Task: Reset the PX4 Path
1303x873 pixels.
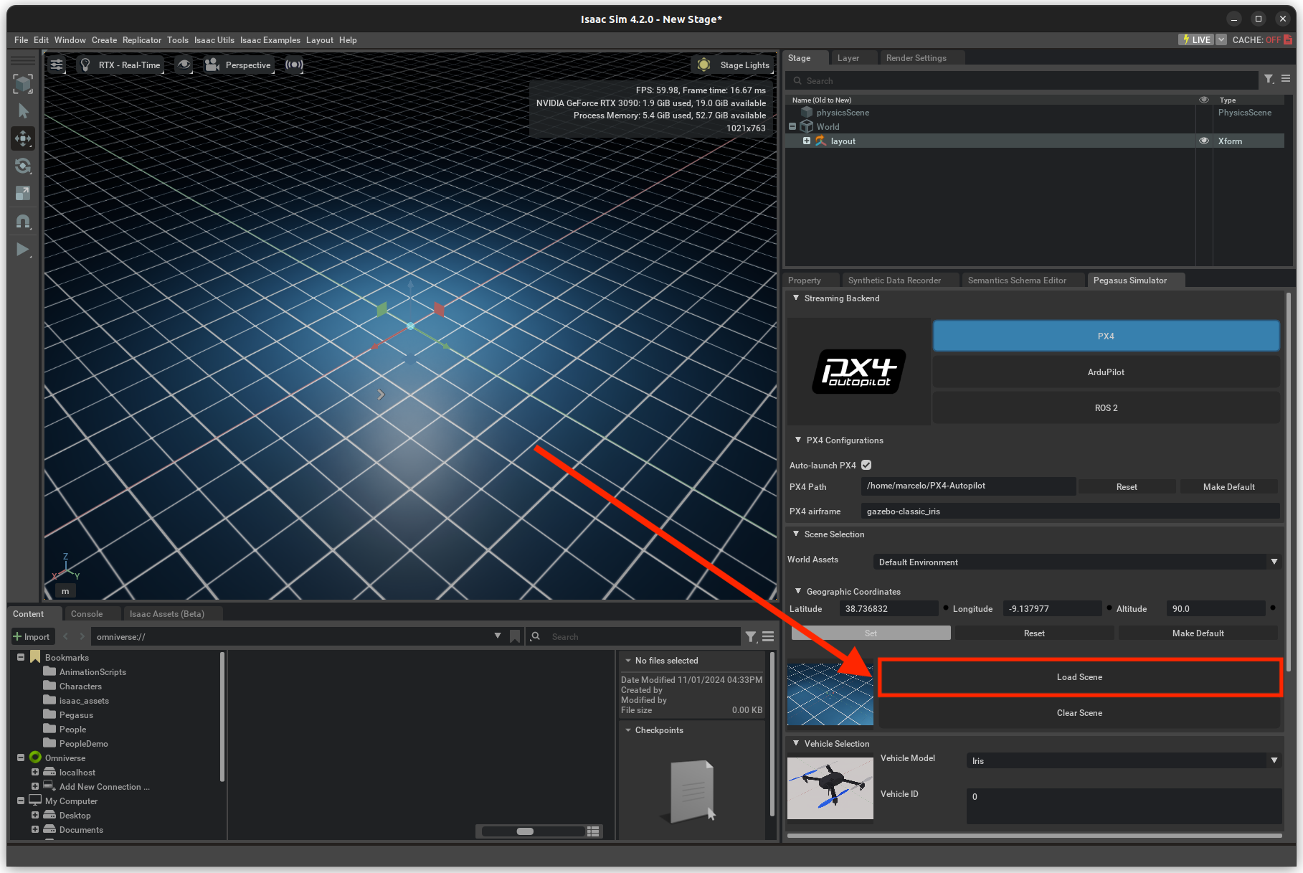Action: [1127, 487]
